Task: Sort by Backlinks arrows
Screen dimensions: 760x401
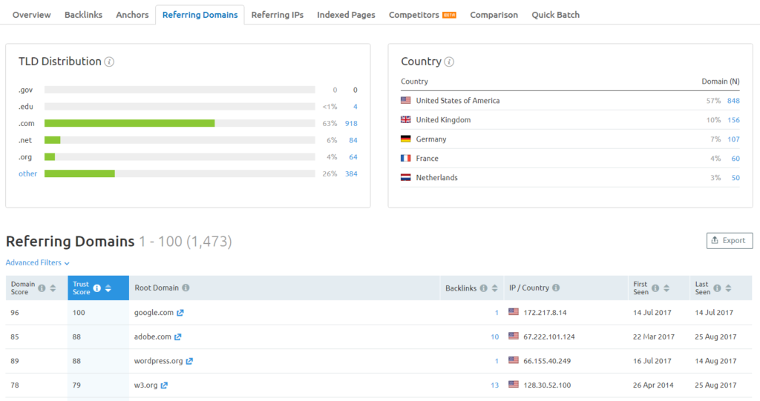Action: coord(494,288)
